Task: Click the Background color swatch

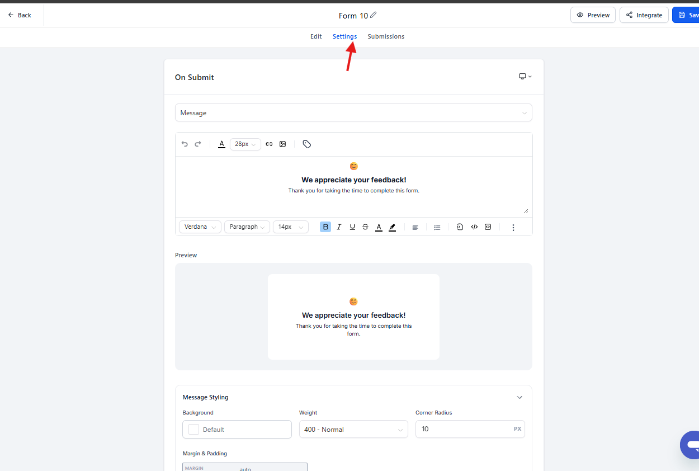Action: click(194, 430)
